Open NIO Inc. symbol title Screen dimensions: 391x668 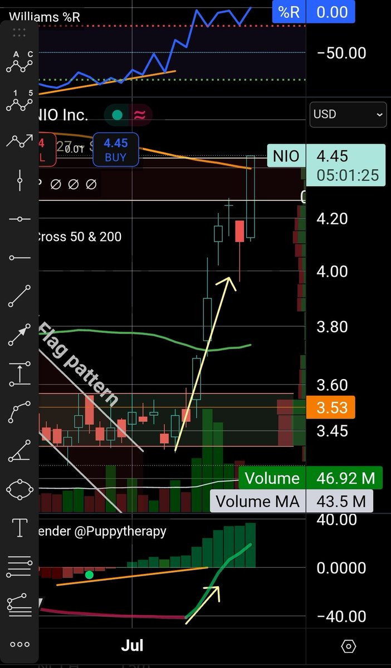pyautogui.click(x=63, y=115)
